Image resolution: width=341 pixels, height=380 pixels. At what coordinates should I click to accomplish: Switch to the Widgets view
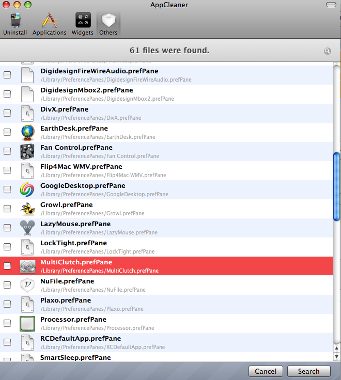(83, 24)
